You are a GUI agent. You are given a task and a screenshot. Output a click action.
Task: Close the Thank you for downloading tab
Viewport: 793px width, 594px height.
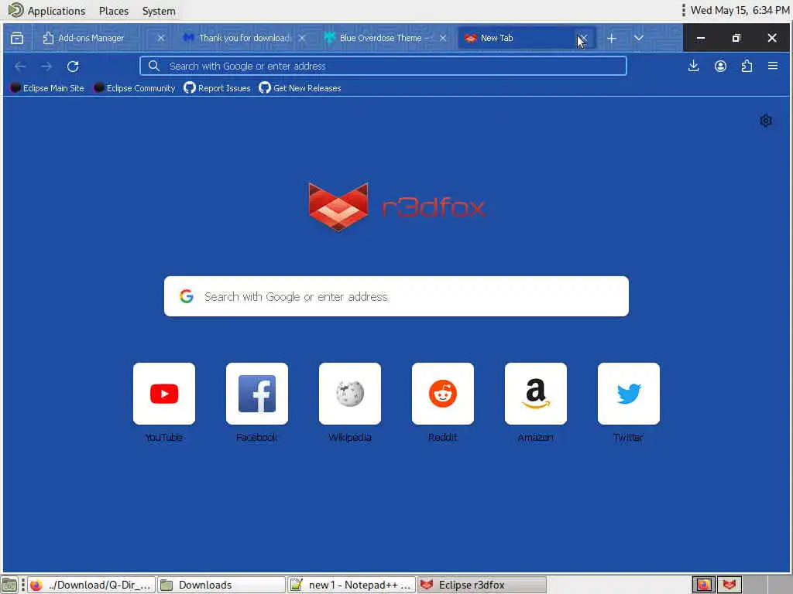(x=302, y=38)
